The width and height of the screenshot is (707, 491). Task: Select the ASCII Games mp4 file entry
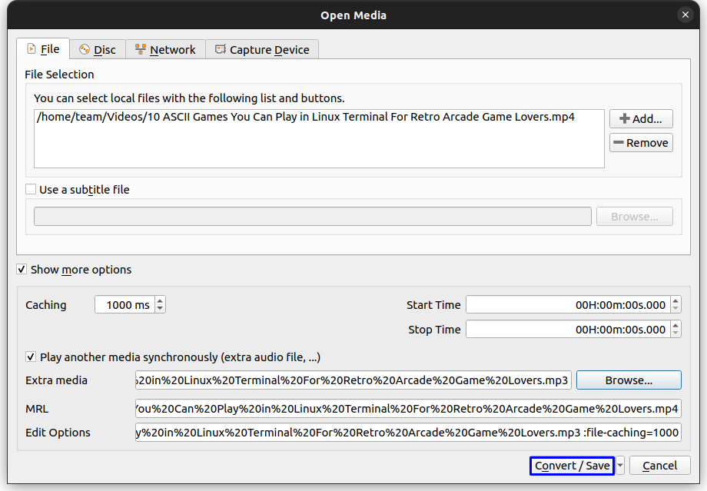305,118
